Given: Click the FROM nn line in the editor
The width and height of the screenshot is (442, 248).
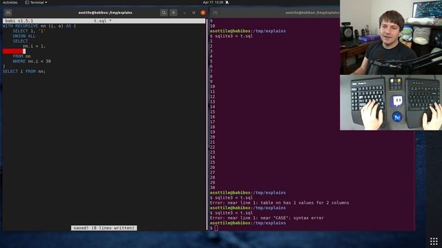Looking at the screenshot, I should [x=21, y=56].
